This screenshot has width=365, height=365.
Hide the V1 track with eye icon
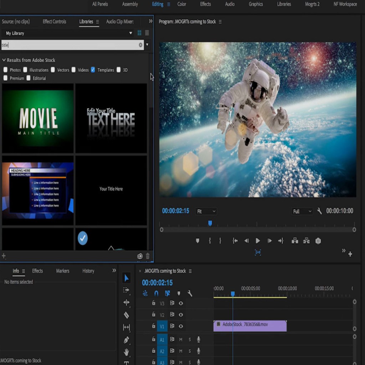click(x=181, y=326)
